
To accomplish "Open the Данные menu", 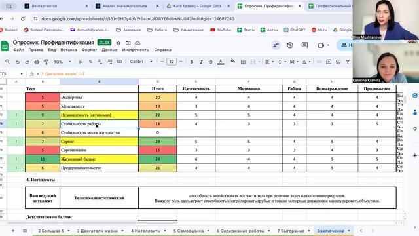I will coord(109,50).
